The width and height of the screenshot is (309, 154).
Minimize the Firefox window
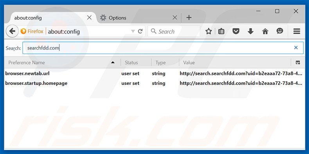[259, 11]
